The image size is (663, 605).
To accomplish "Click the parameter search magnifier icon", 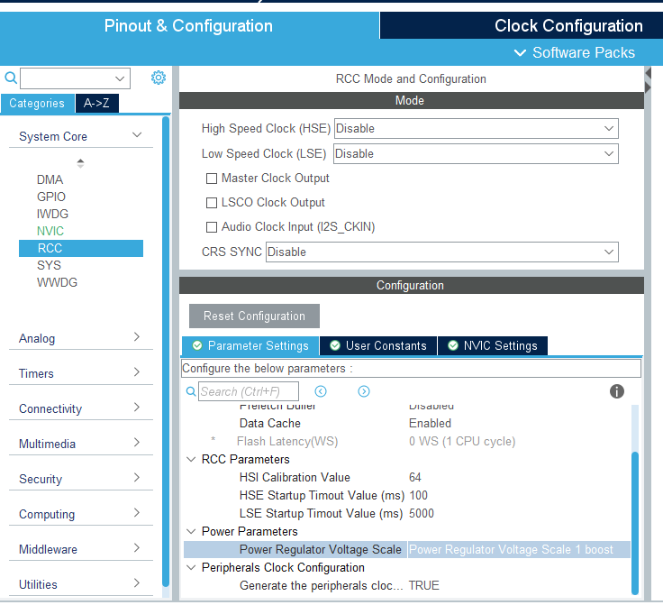I will pyautogui.click(x=191, y=391).
